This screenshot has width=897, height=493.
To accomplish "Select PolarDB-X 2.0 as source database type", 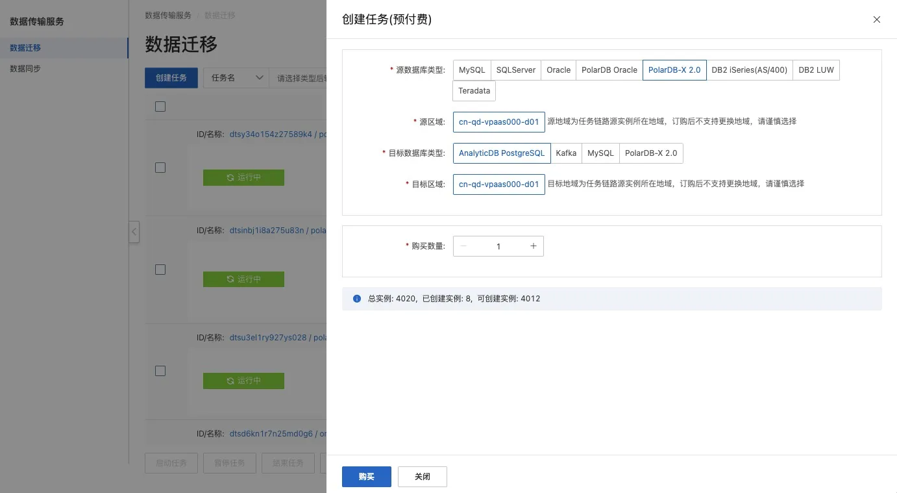I will pos(674,70).
